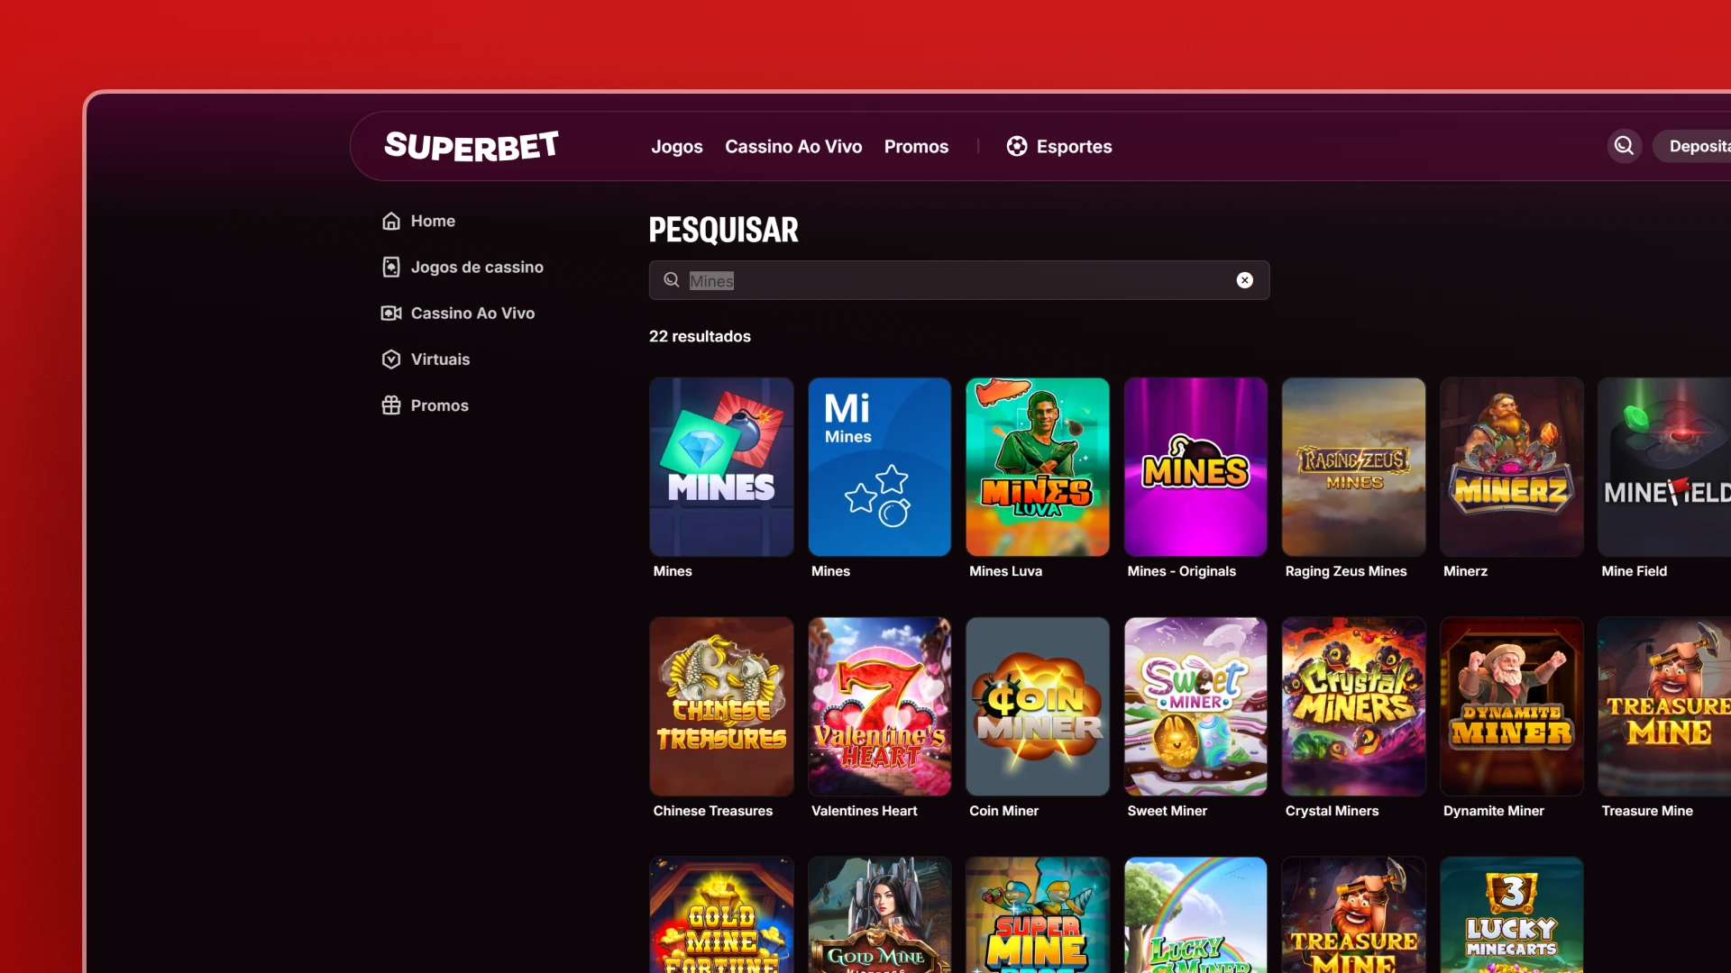Select Virtuais in the sidebar
Screen dimensions: 1731x973
(x=440, y=359)
